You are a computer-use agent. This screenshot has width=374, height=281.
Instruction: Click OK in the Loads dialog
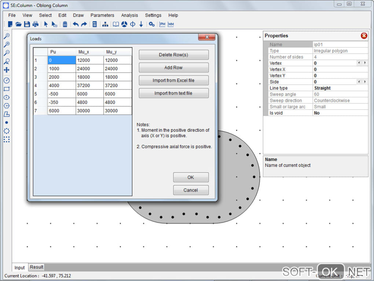coord(191,177)
